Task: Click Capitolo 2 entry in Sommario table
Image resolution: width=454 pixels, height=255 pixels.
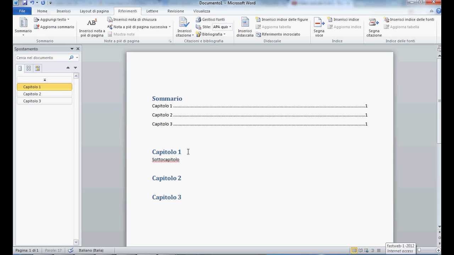Action: click(x=260, y=115)
